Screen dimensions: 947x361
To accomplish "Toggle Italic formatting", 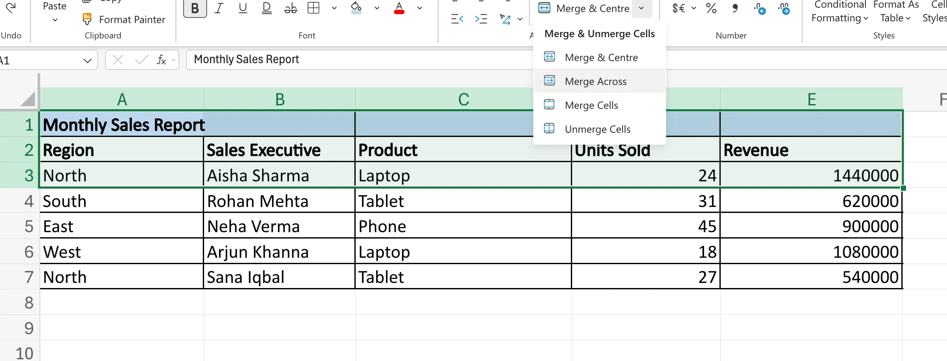I will pos(219,8).
